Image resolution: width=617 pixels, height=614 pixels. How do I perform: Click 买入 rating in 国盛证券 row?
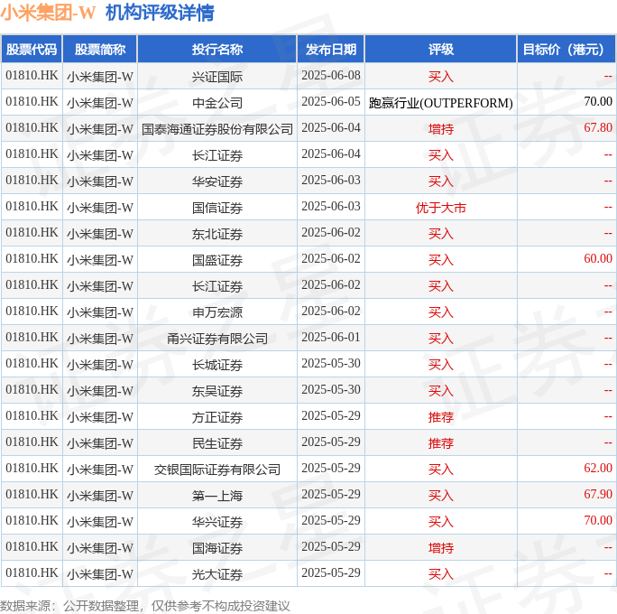coord(441,260)
